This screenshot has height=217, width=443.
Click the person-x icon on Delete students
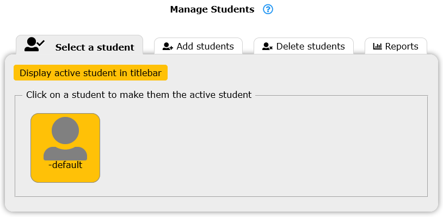267,47
